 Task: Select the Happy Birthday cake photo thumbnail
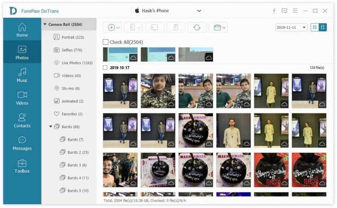(271, 170)
